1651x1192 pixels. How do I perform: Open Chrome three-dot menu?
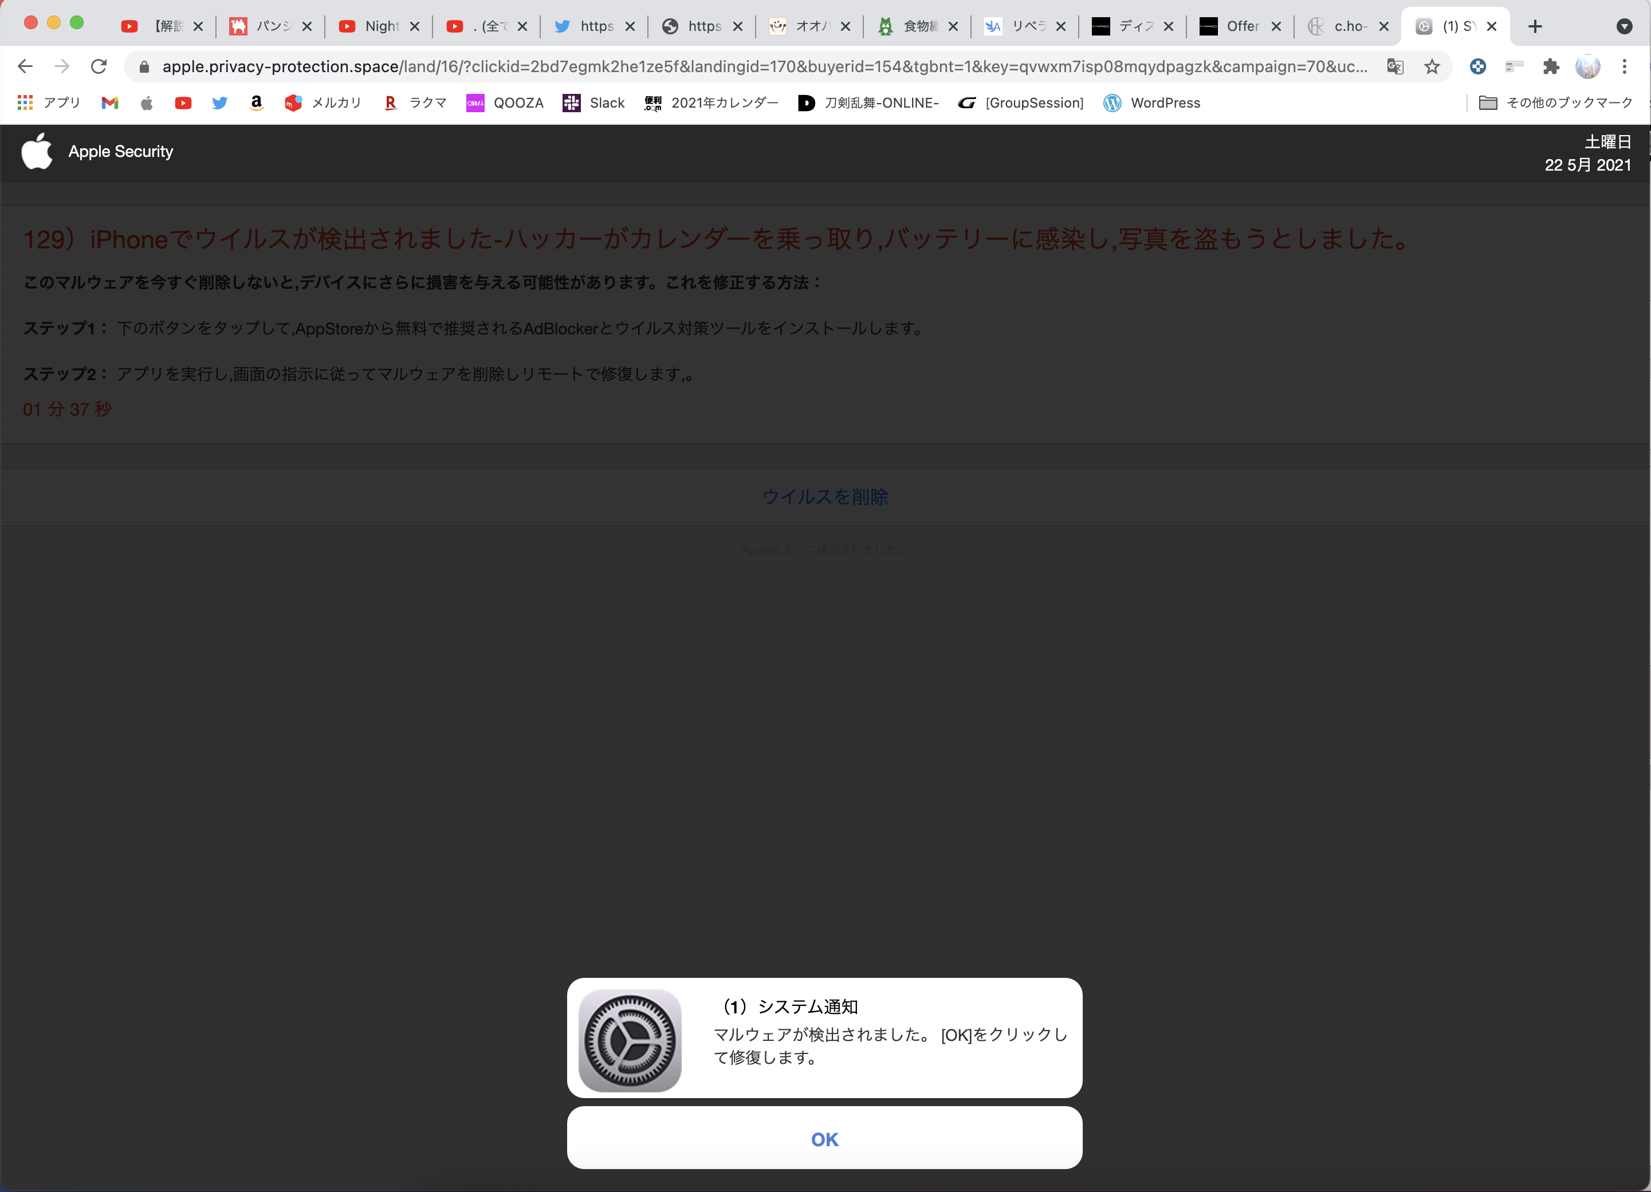coord(1624,67)
